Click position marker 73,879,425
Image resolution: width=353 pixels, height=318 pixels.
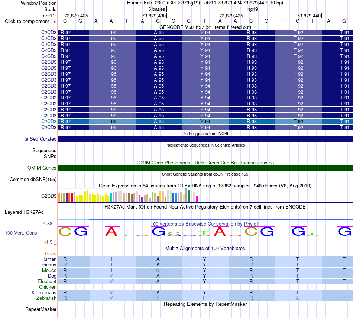[x=76, y=16]
